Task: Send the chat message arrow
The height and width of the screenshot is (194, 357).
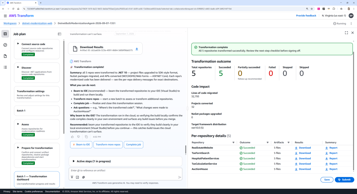Action: (180, 177)
